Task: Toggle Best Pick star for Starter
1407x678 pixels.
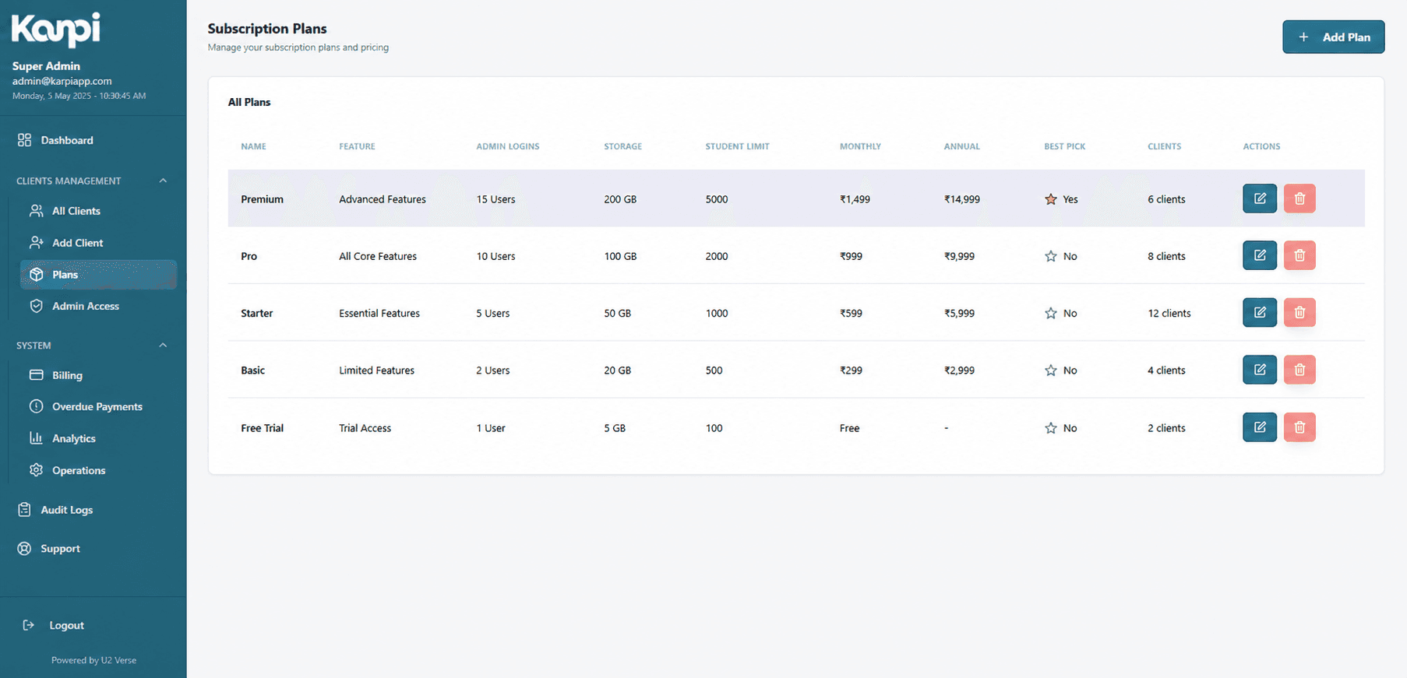Action: (x=1051, y=313)
